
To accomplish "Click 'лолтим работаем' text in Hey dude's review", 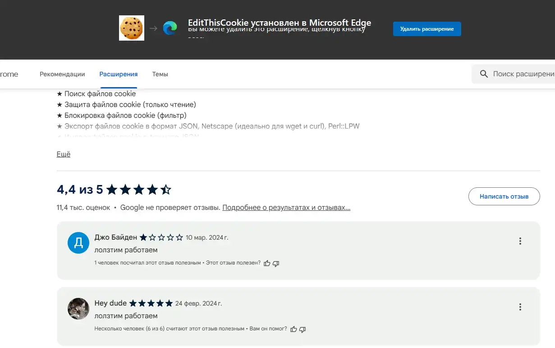I will (126, 316).
